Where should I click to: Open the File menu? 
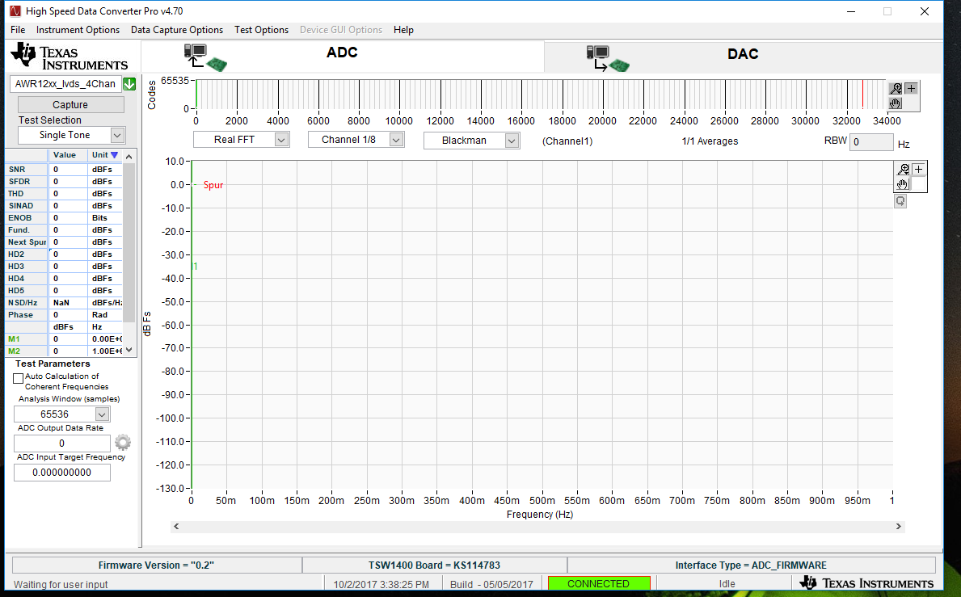pos(18,30)
